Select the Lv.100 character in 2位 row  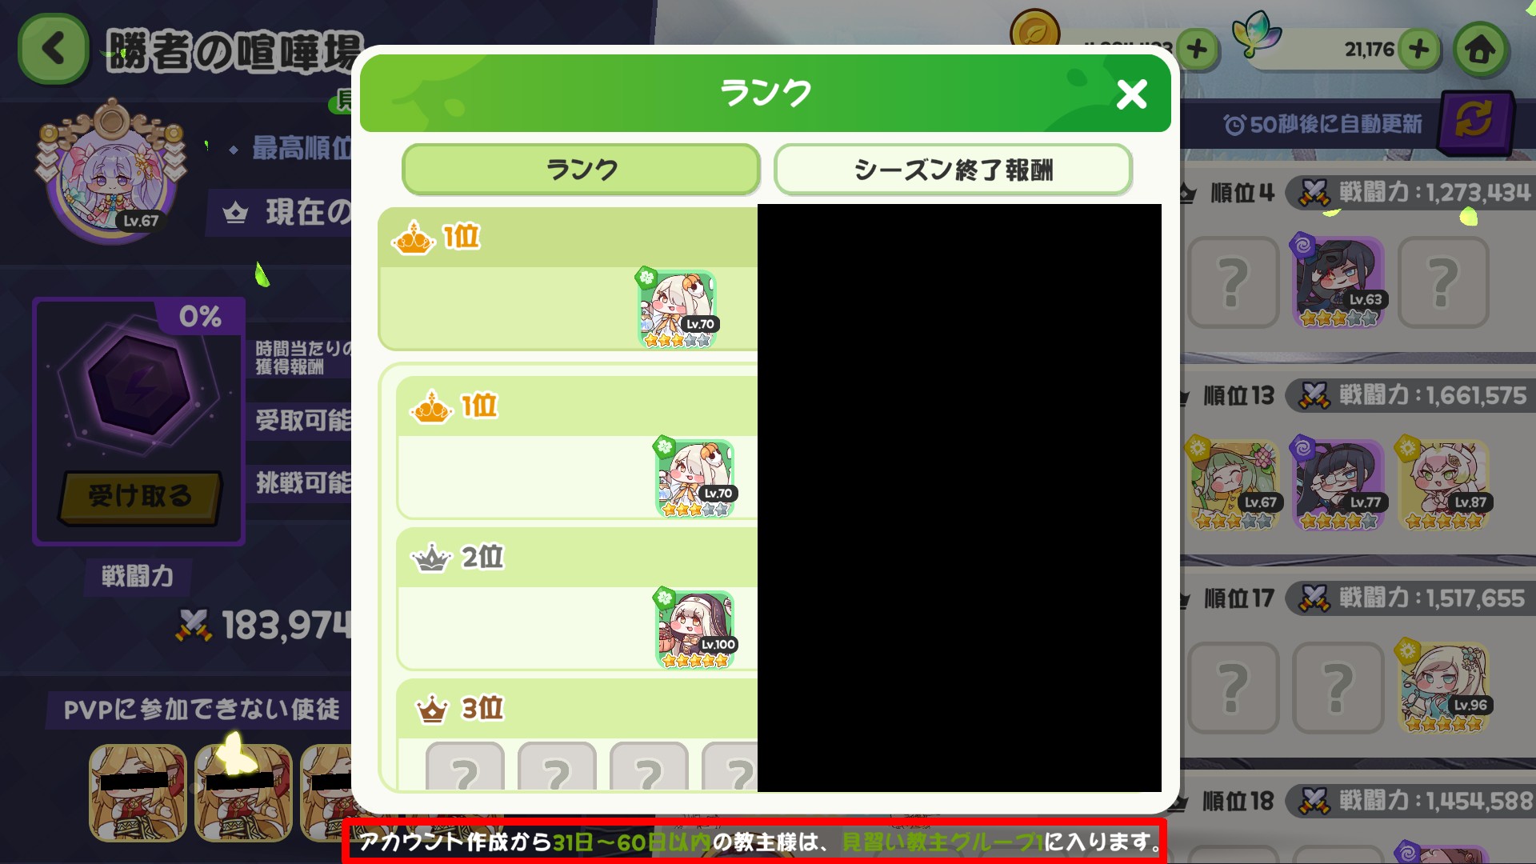(x=695, y=630)
